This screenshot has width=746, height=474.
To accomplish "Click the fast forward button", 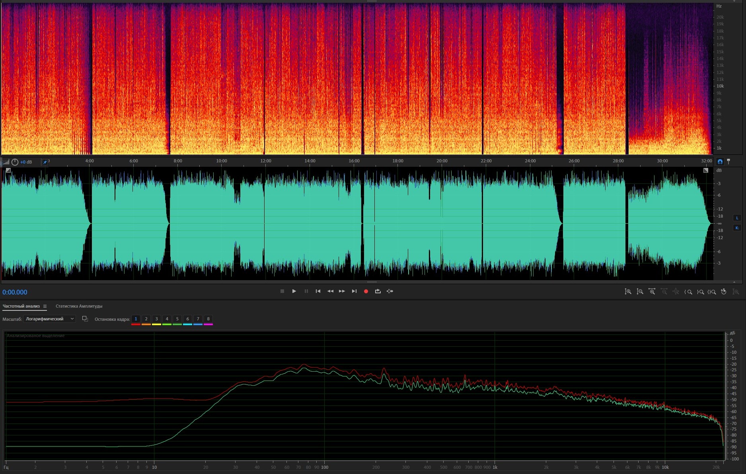I will 342,291.
